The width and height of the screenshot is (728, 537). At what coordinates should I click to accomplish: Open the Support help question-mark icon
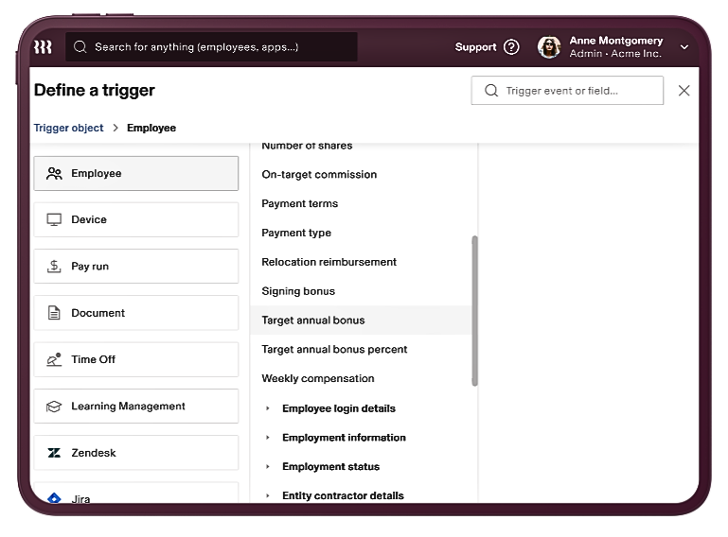[511, 47]
